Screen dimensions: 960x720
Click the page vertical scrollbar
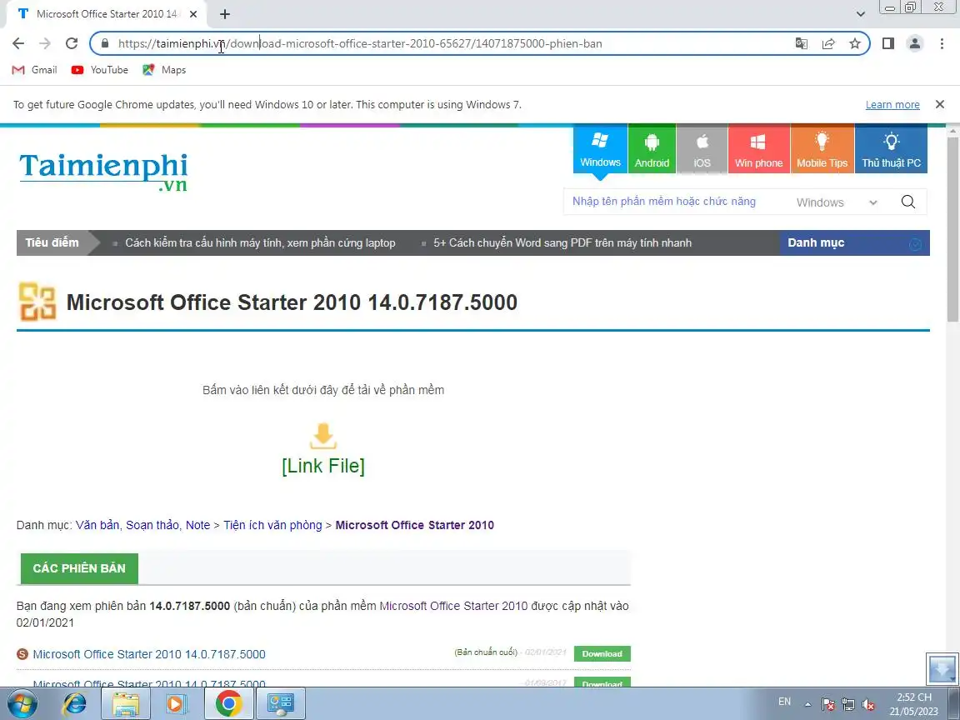pyautogui.click(x=953, y=228)
